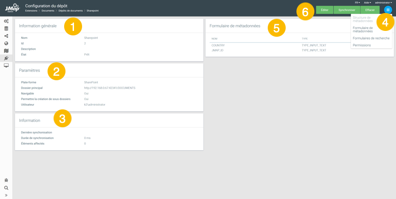The image size is (396, 199).
Task: Click the green Effacer button
Action: pyautogui.click(x=370, y=10)
